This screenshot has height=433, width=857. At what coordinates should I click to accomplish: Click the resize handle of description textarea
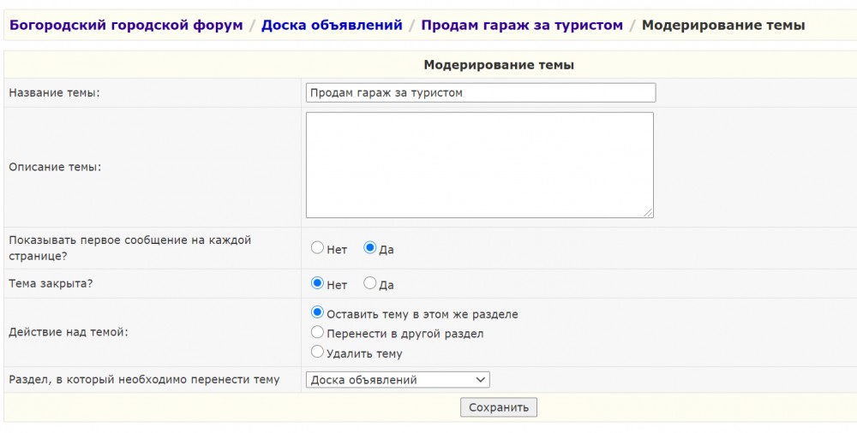pyautogui.click(x=648, y=212)
